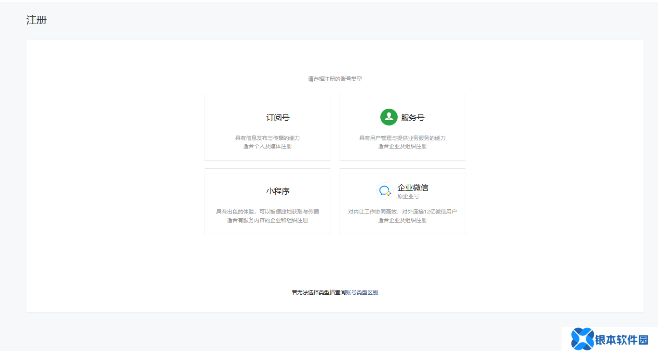
Task: Click 适合企业及组织注册 in the 企业微信 card
Action: click(402, 220)
